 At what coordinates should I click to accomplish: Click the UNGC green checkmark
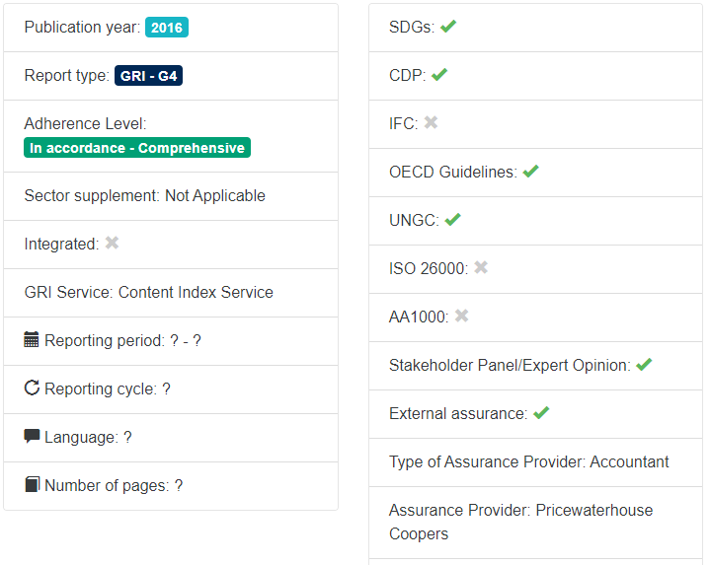pyautogui.click(x=452, y=220)
